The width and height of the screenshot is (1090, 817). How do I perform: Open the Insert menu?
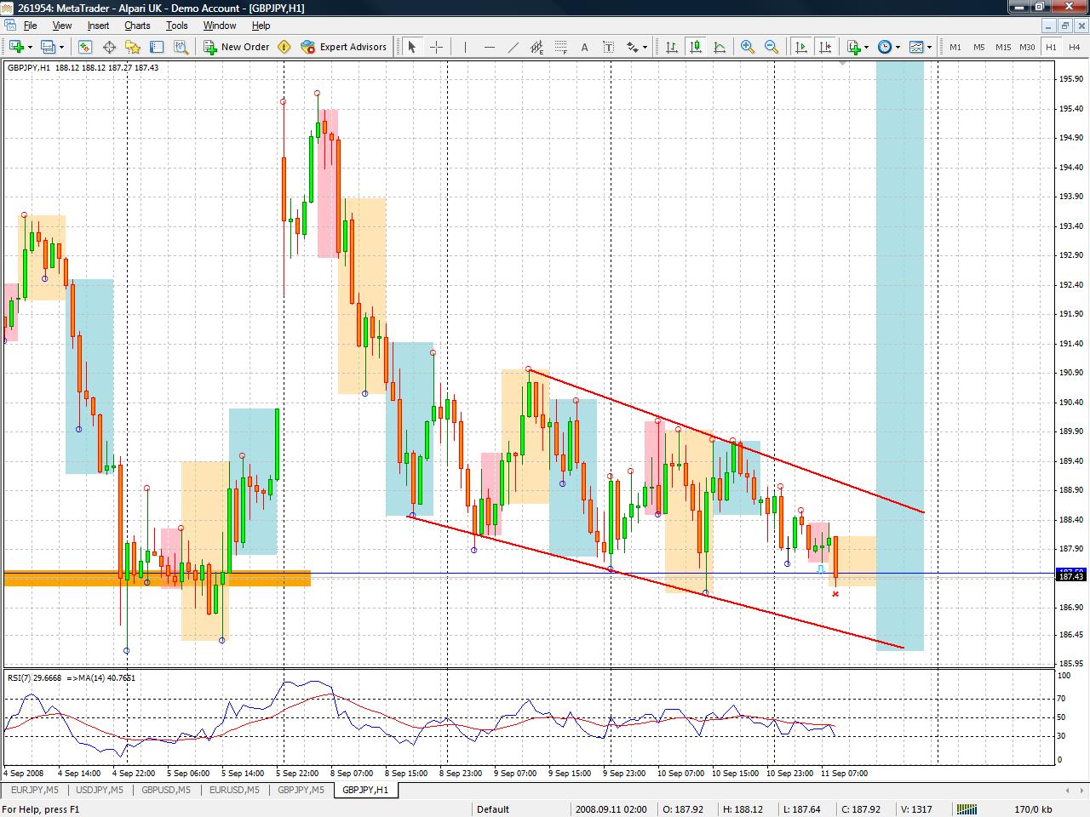[98, 26]
